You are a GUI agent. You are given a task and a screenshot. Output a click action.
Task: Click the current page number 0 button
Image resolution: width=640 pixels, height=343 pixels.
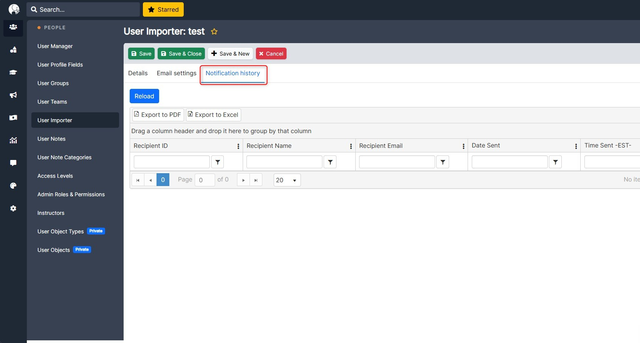pyautogui.click(x=163, y=180)
